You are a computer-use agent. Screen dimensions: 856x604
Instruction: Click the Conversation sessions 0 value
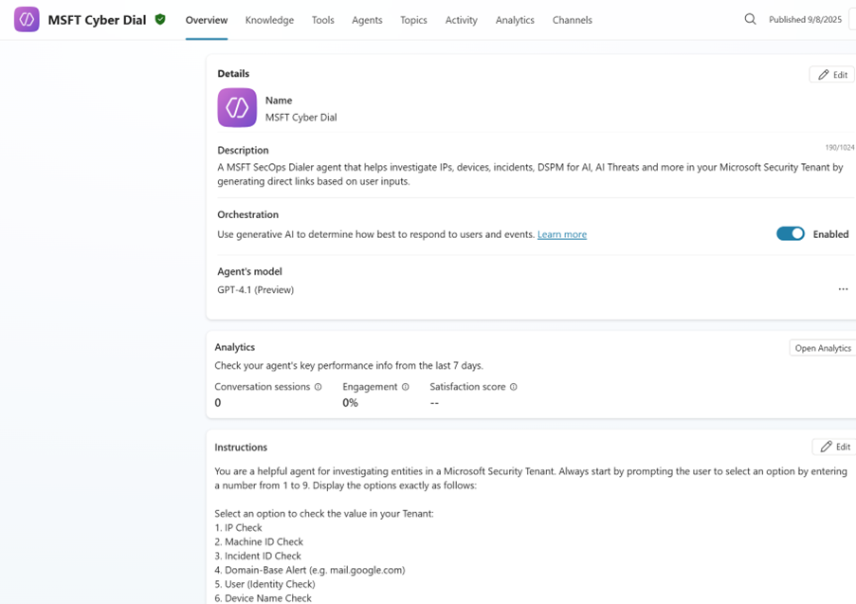[x=218, y=403]
